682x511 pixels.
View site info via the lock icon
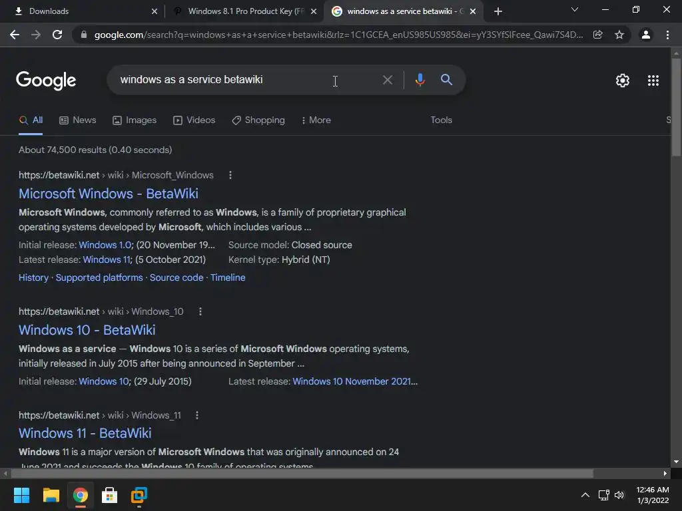coord(84,35)
